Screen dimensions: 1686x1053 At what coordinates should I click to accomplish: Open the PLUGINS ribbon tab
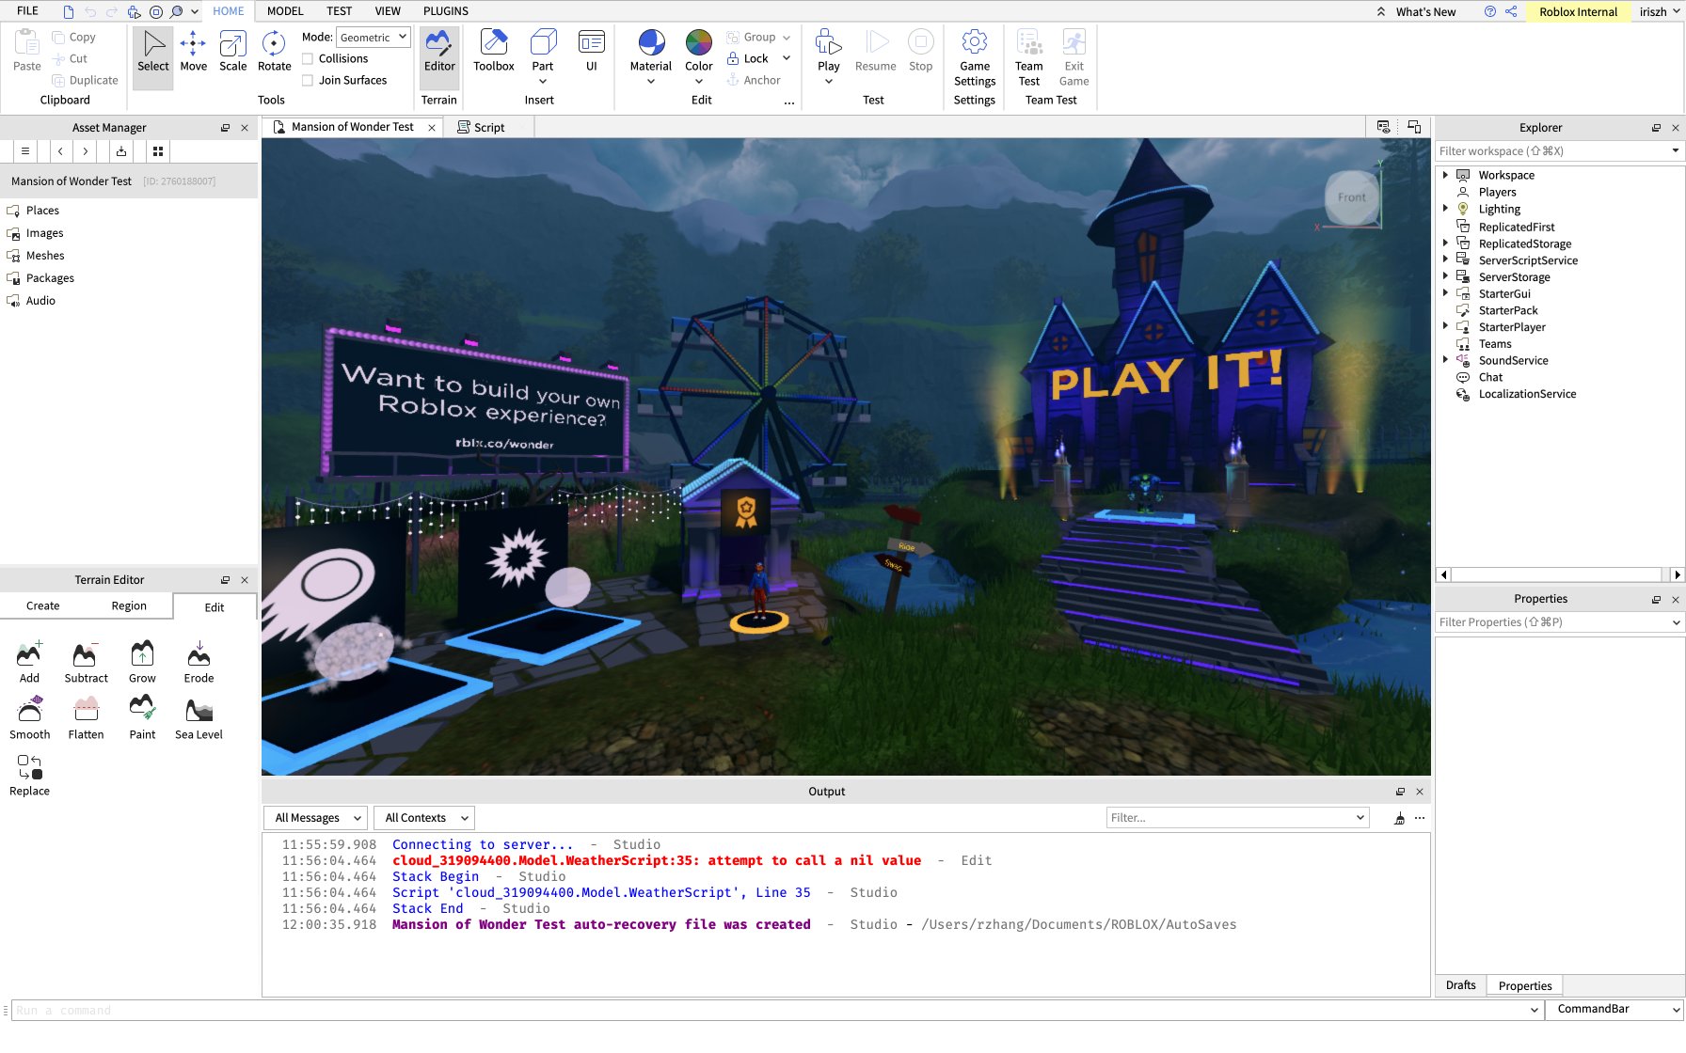click(446, 11)
